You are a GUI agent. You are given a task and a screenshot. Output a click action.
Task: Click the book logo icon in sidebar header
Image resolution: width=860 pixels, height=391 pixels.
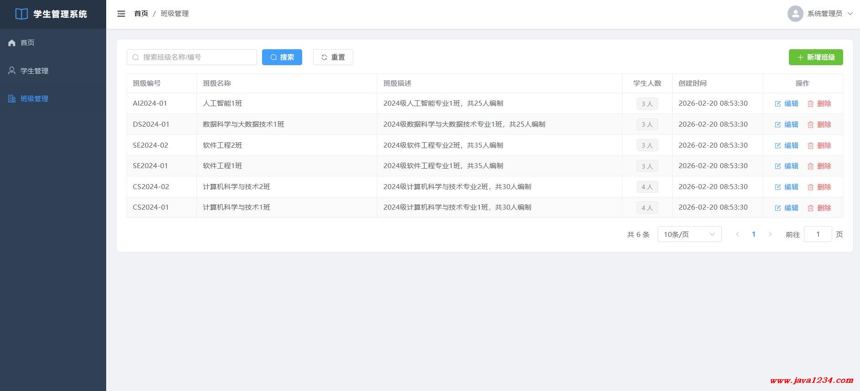point(21,14)
